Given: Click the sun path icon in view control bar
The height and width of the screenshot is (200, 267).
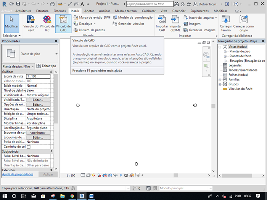Looking at the screenshot, I should click(x=93, y=175).
